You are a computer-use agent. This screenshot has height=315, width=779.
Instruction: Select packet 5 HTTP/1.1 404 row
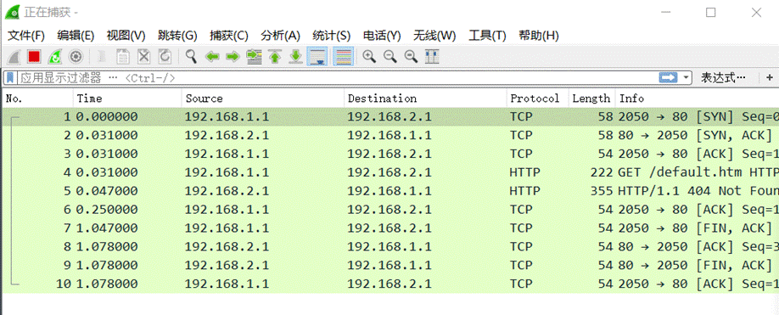tap(391, 191)
